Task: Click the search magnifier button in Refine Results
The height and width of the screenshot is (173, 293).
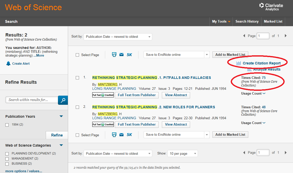Action: [x=63, y=100]
